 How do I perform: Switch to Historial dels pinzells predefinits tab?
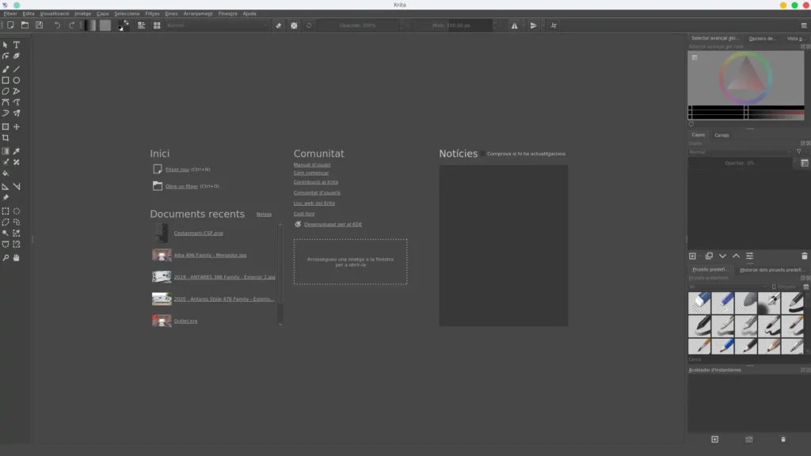coord(771,269)
